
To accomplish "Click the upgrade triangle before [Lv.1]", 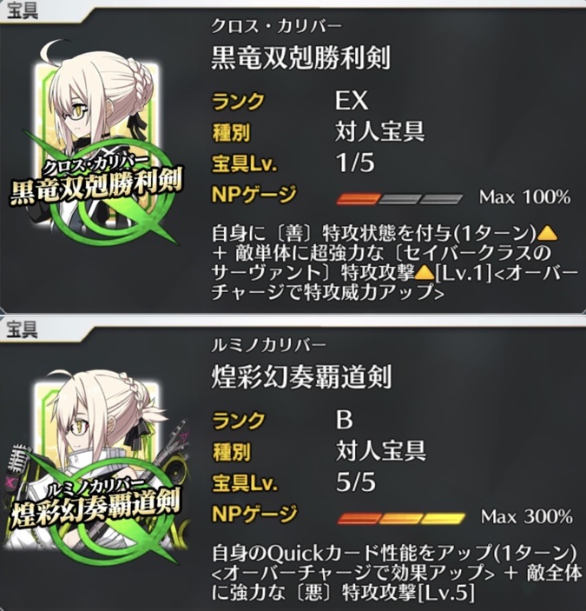I will pos(425,273).
